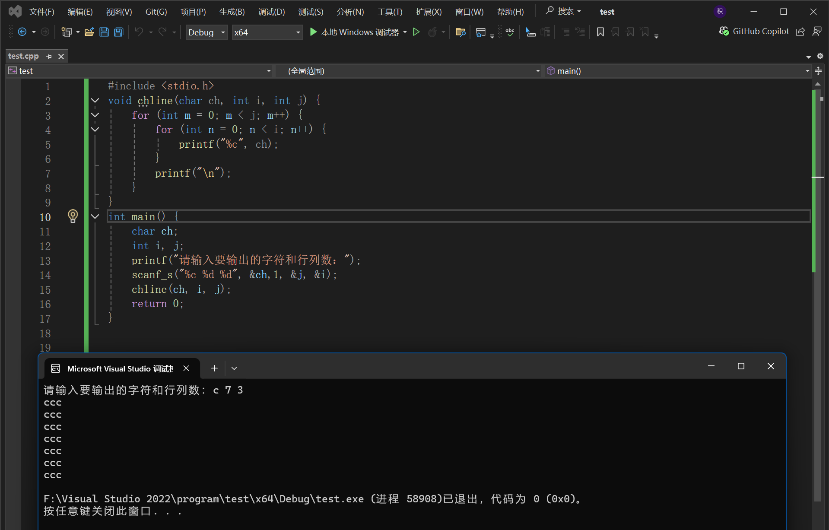Collapse the chline function at line 2
Viewport: 829px width, 530px height.
[95, 101]
